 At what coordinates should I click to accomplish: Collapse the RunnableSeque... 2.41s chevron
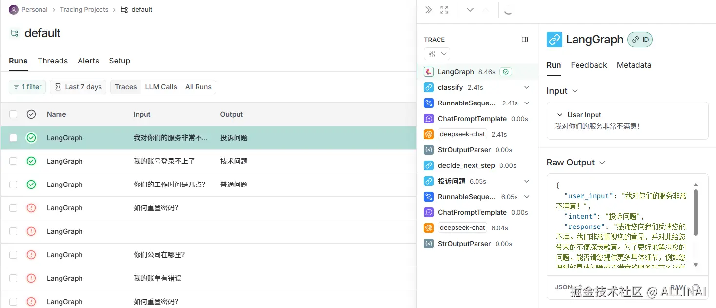pyautogui.click(x=527, y=103)
